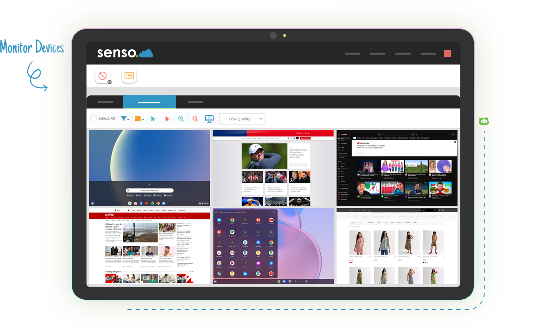
Task: Toggle selection of the YouTube device screen
Action: coord(397,167)
